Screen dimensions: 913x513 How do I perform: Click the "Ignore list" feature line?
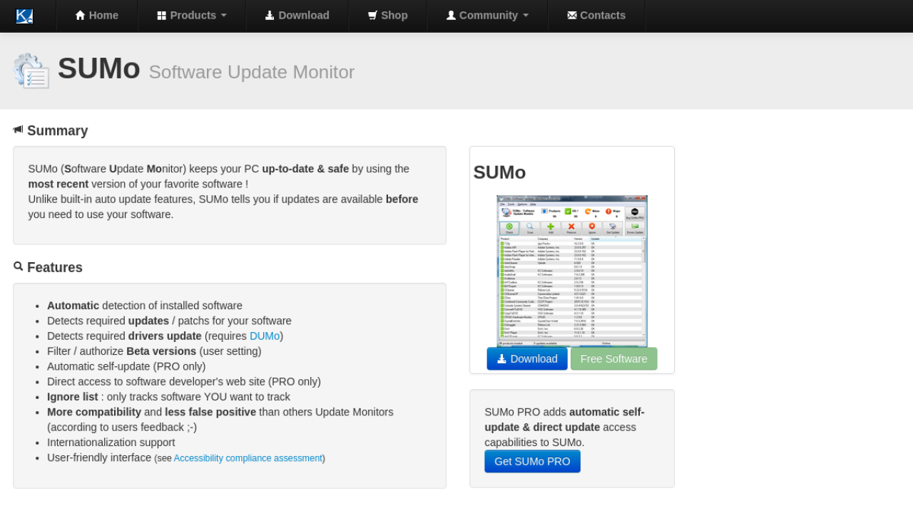pyautogui.click(x=168, y=397)
